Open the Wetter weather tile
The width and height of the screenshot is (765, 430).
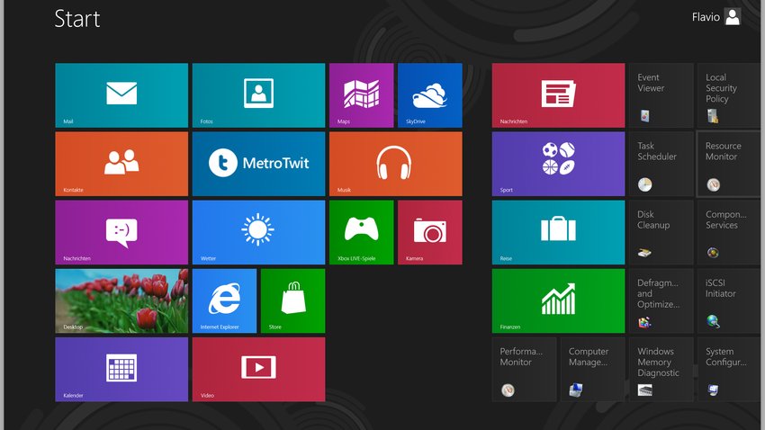258,233
